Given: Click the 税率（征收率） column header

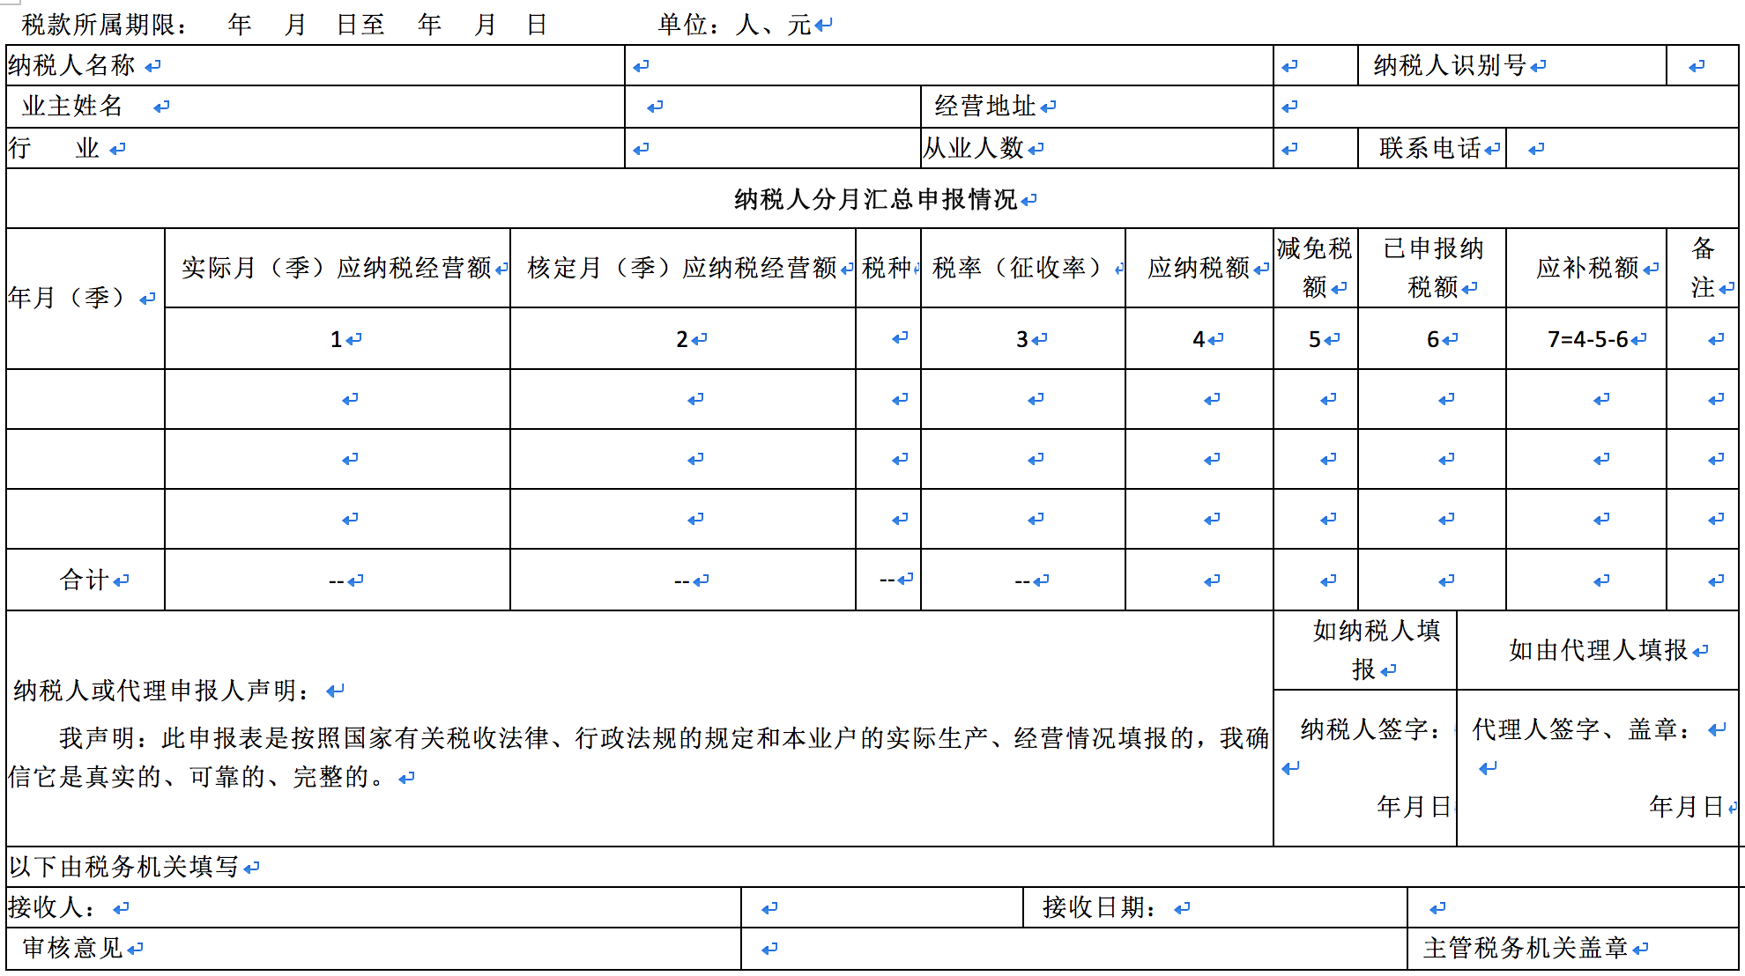Looking at the screenshot, I should point(1023,268).
